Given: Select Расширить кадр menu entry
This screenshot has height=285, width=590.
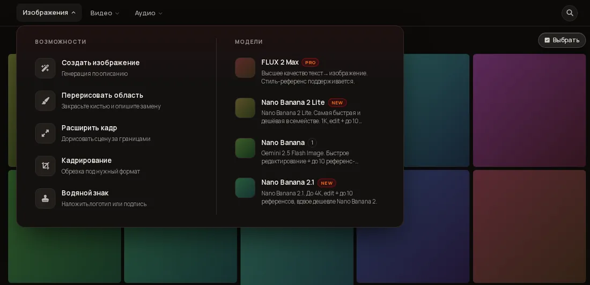Looking at the screenshot, I should click(x=116, y=133).
